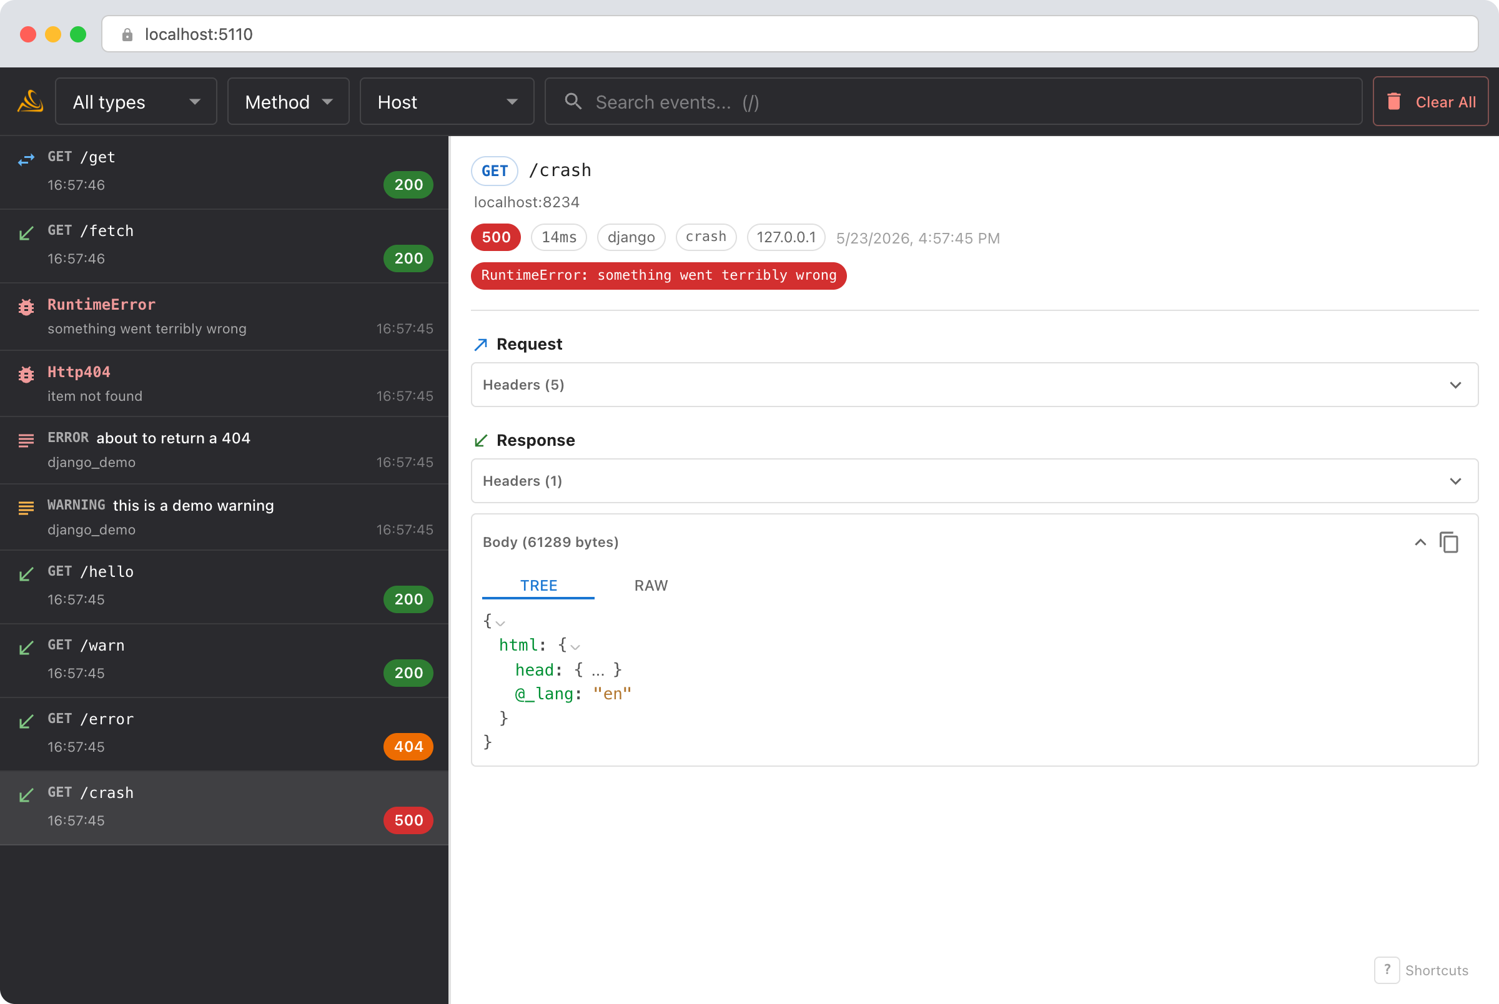Image resolution: width=1499 pixels, height=1004 pixels.
Task: Click the Clear All button
Action: 1430,101
